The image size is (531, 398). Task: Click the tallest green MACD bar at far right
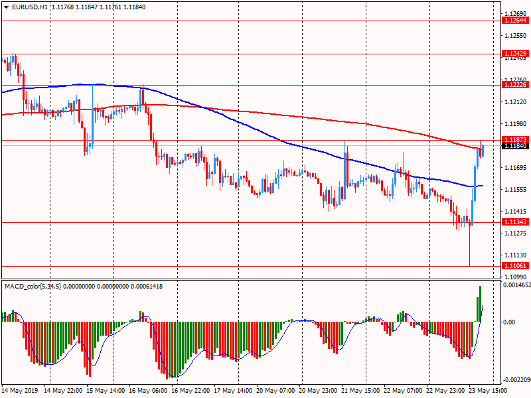(480, 304)
